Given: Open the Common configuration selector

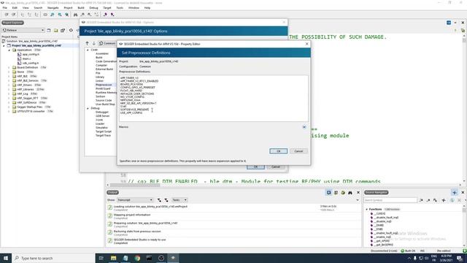Looking at the screenshot, I should point(107,44).
